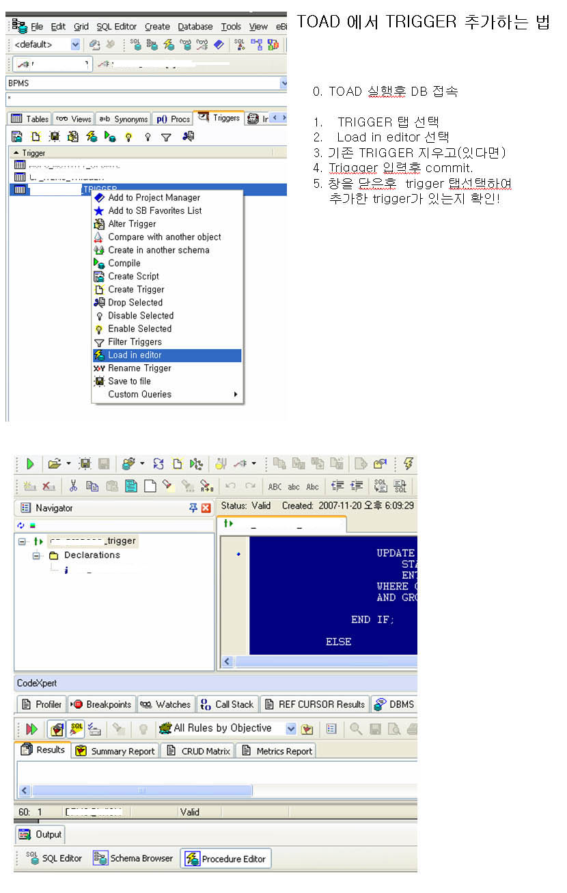Click the red X Navigator close icon
The height and width of the screenshot is (893, 567).
click(206, 508)
